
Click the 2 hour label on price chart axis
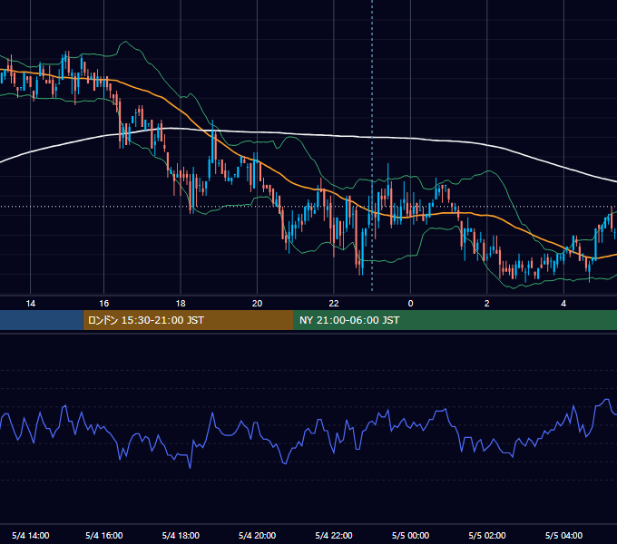[486, 304]
